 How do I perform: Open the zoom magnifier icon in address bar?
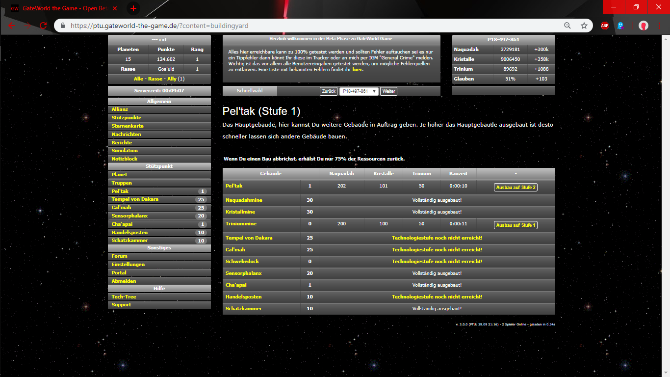(x=567, y=26)
